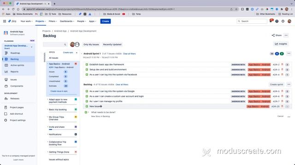Image resolution: width=295 pixels, height=165 pixels.
Task: Open the Projects menu
Action: (x=41, y=22)
